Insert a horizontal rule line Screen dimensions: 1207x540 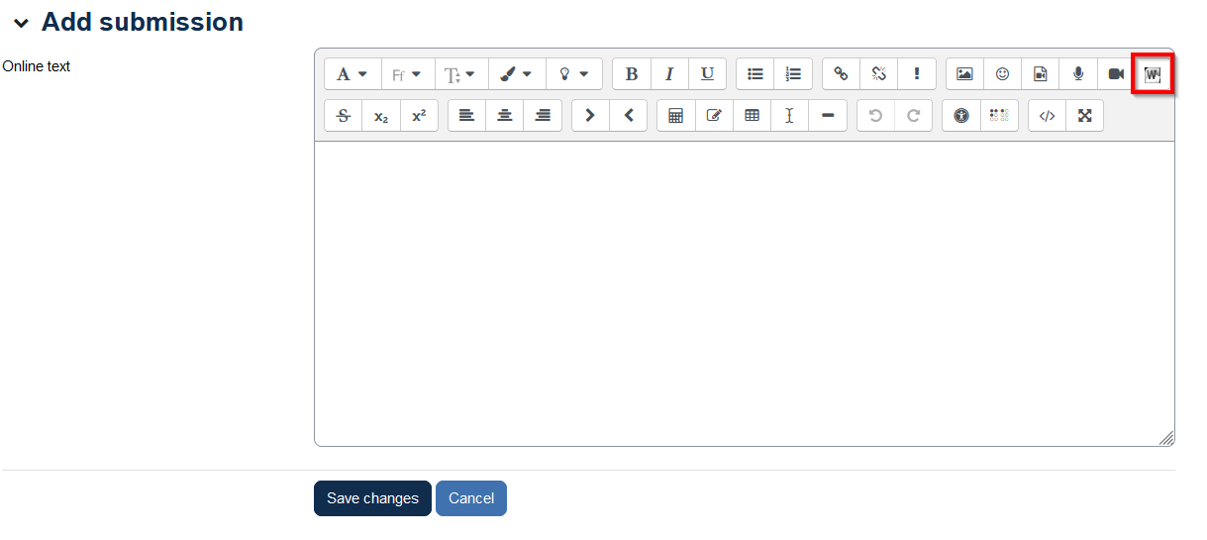pos(828,116)
